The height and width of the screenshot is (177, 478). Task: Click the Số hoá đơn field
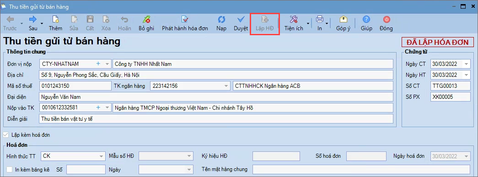tap(366, 156)
